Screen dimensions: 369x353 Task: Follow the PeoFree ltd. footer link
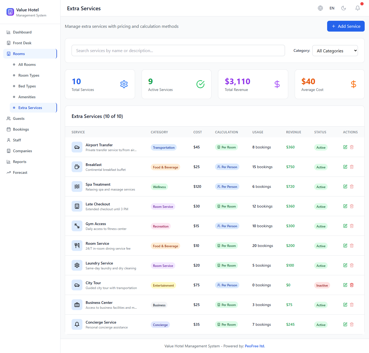click(255, 346)
